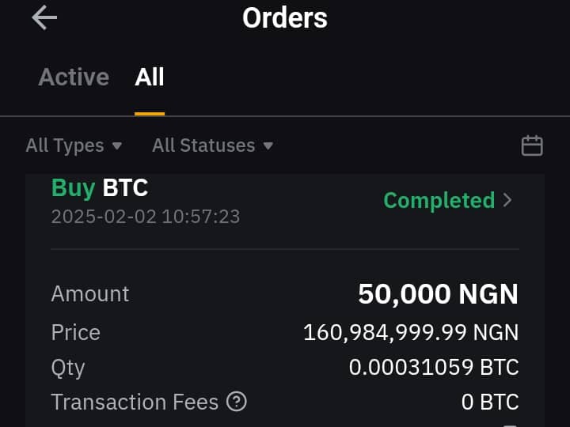Select the 50,000 NGN amount value

pos(438,293)
